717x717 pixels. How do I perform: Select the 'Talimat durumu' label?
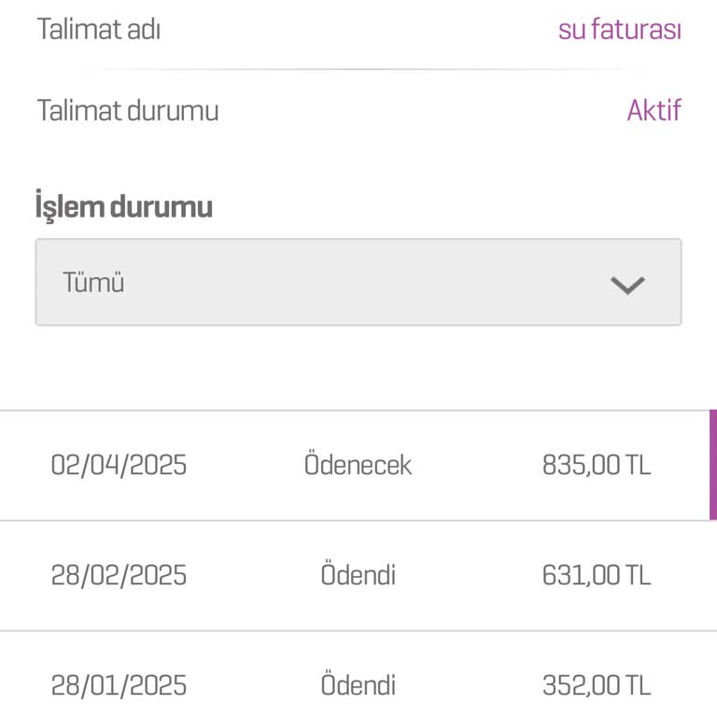coord(128,111)
